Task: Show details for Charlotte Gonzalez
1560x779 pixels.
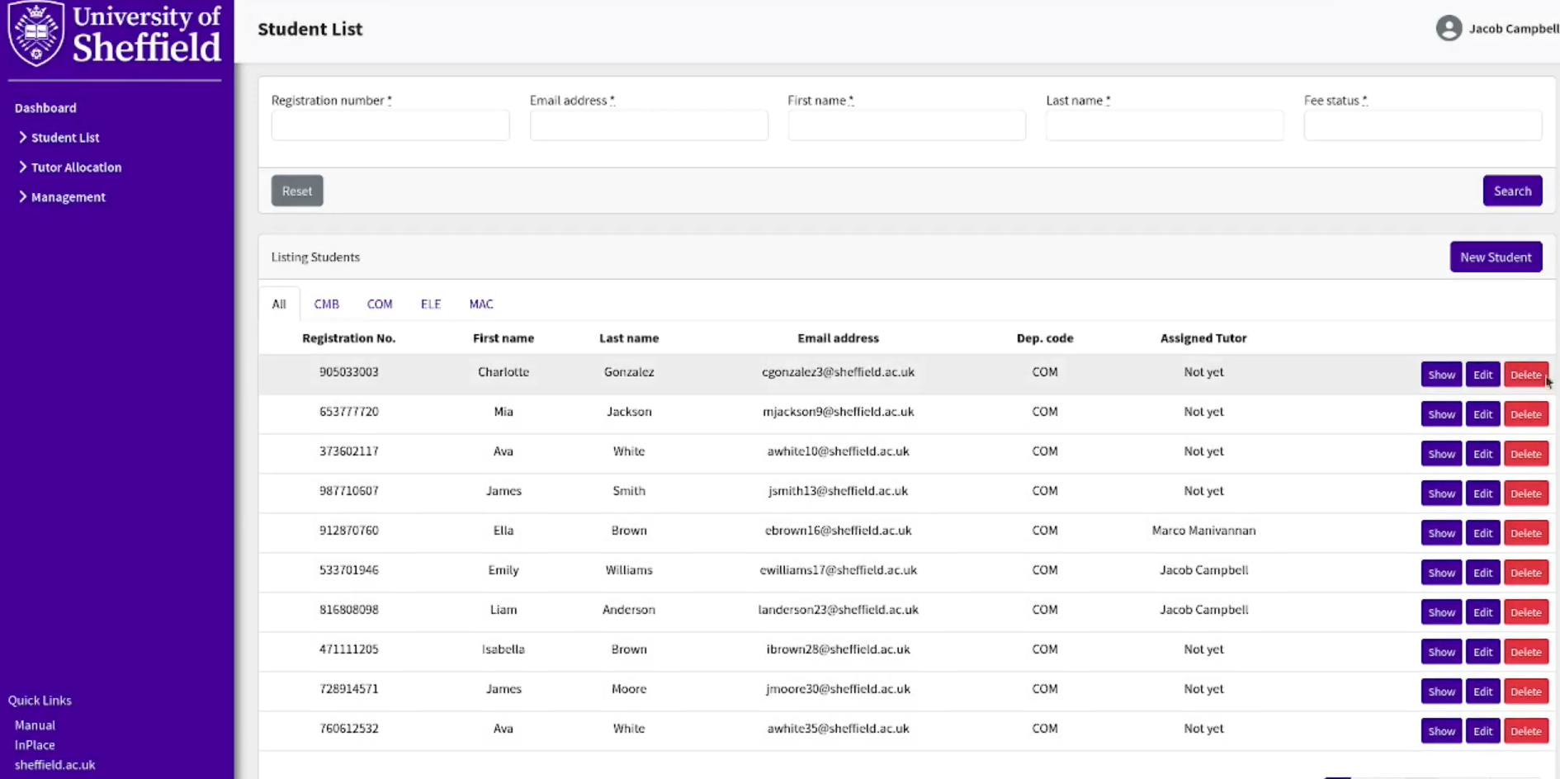Action: coord(1441,375)
